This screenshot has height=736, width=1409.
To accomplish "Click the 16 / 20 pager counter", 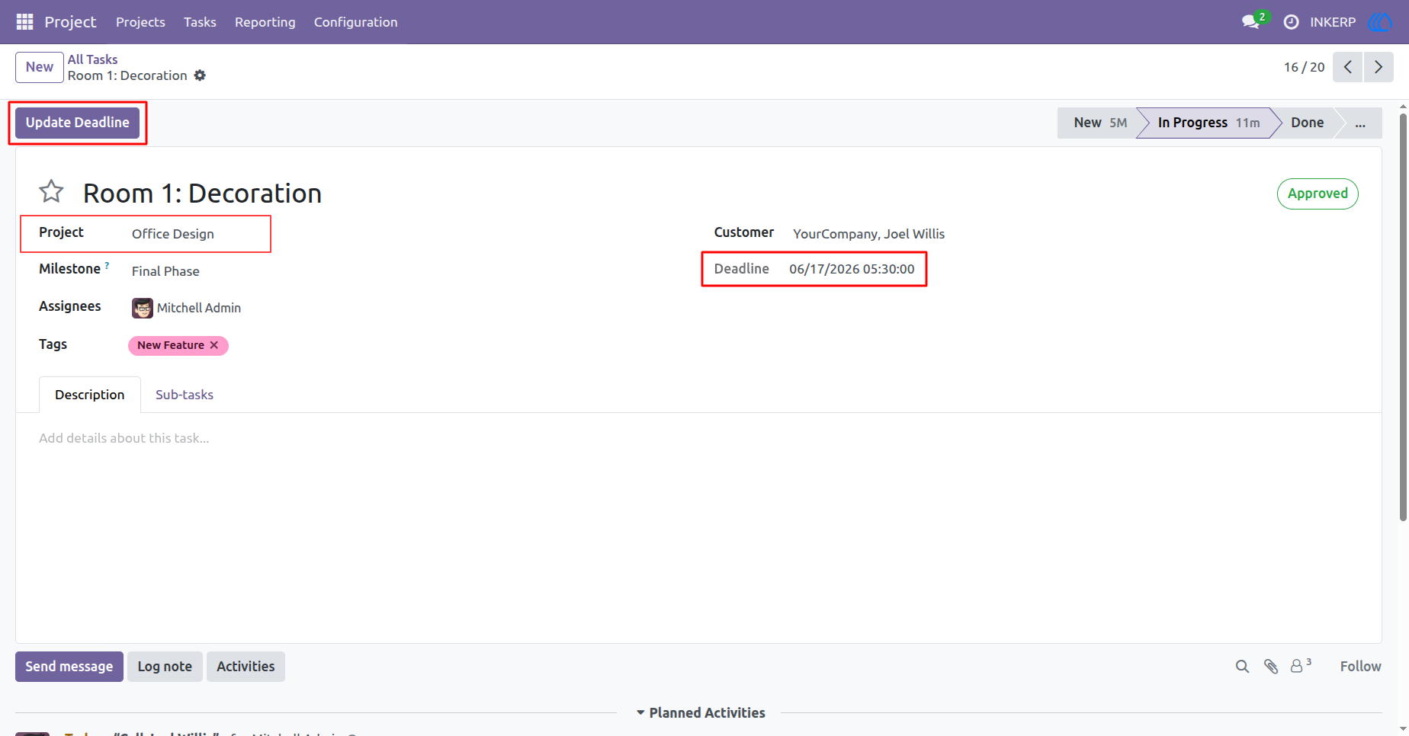I will coord(1304,67).
